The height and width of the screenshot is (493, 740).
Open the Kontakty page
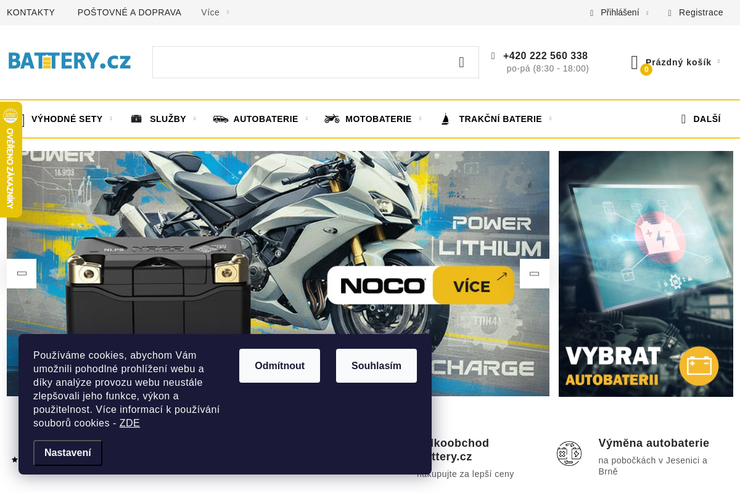pyautogui.click(x=31, y=12)
